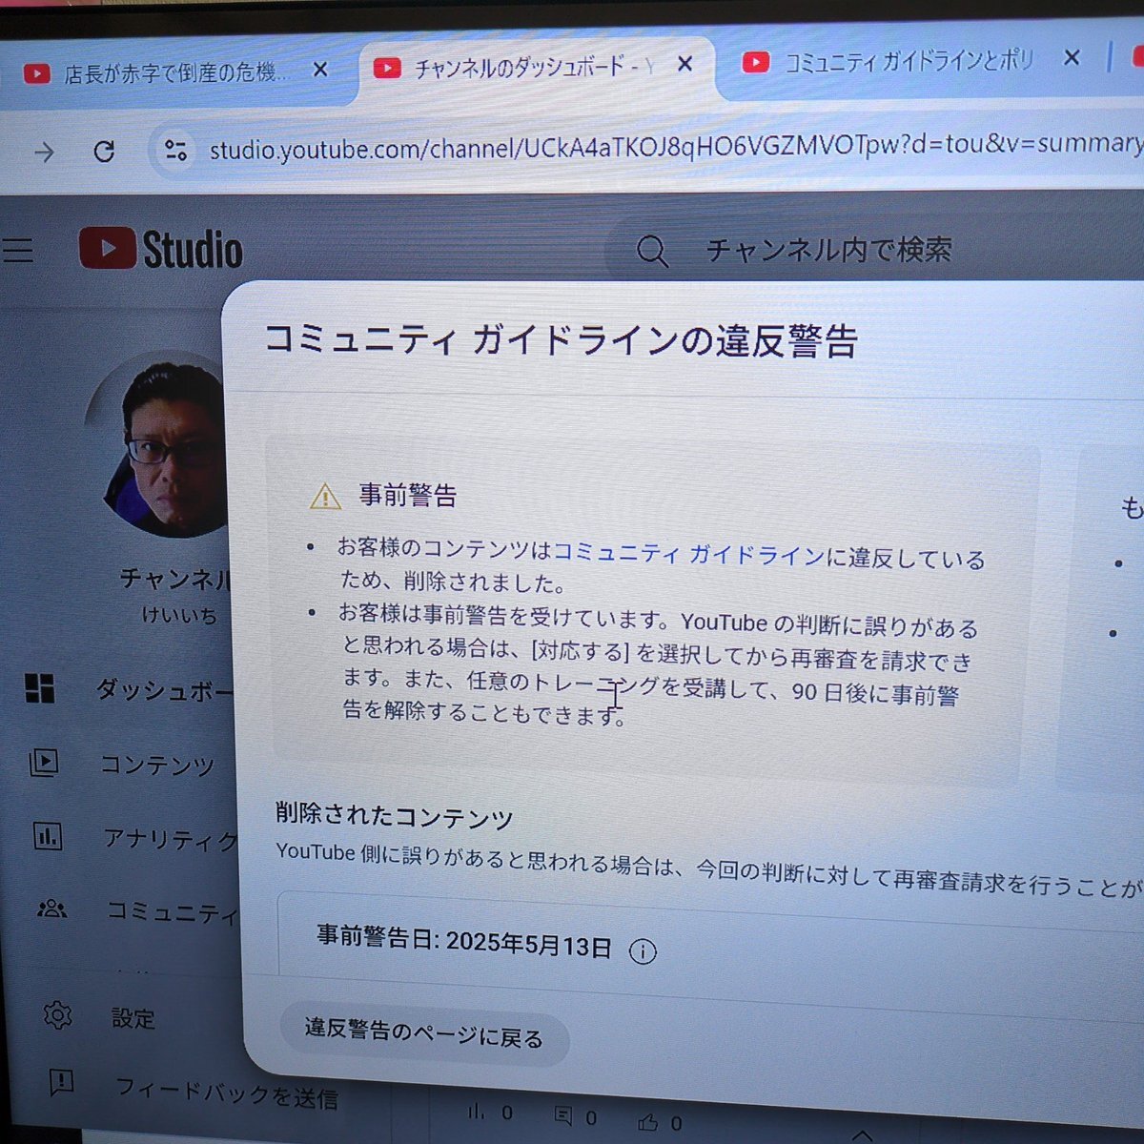Click info icon beside 事前警告日
Image resolution: width=1144 pixels, height=1144 pixels.
pyautogui.click(x=643, y=951)
